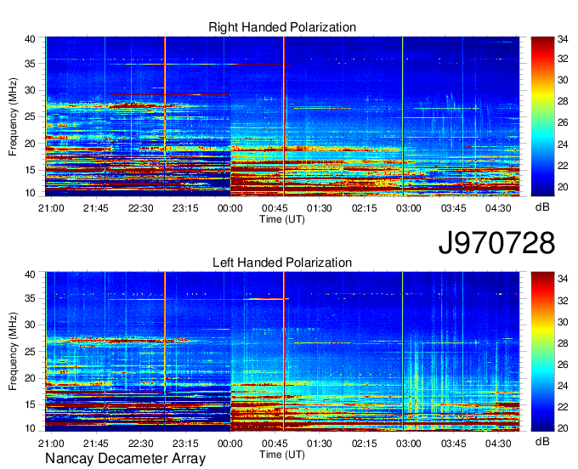The image size is (578, 469).
Task: Click the Right Handed Polarization color scale bar
Action: point(542,116)
